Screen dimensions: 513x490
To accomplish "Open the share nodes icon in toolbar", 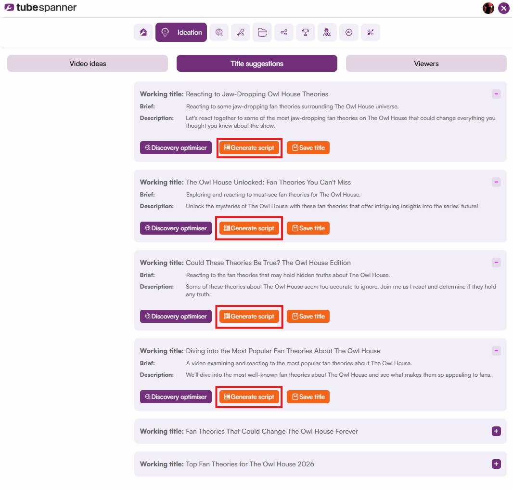I will pyautogui.click(x=283, y=32).
